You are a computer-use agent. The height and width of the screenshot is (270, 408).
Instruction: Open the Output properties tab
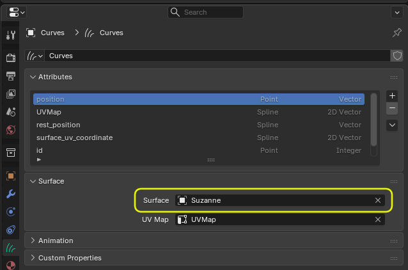(10, 76)
